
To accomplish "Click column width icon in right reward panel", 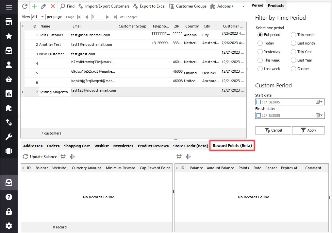I will point(188,157).
